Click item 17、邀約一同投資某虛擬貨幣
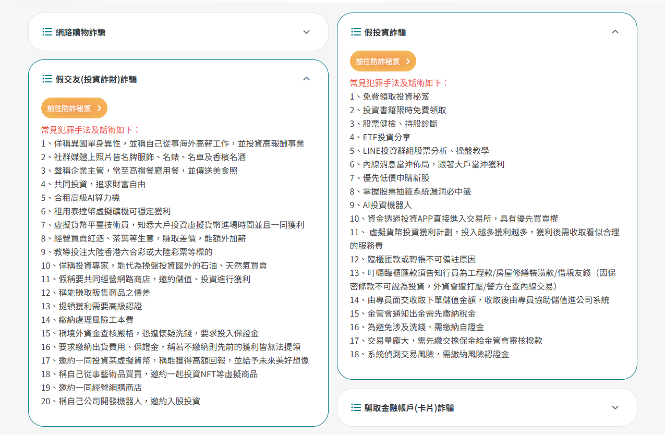665x435 pixels. coord(175,360)
